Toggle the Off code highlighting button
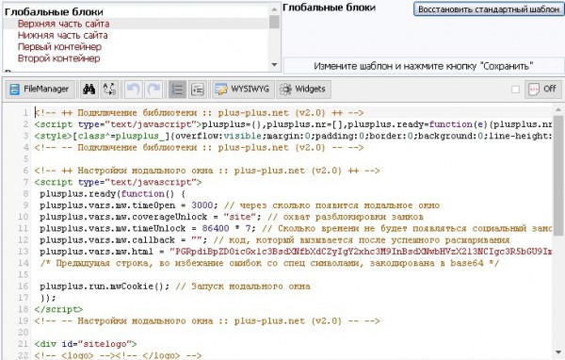This screenshot has height=360, width=565. tap(543, 90)
